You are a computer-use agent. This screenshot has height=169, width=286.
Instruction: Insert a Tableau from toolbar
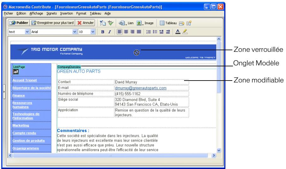[168, 23]
